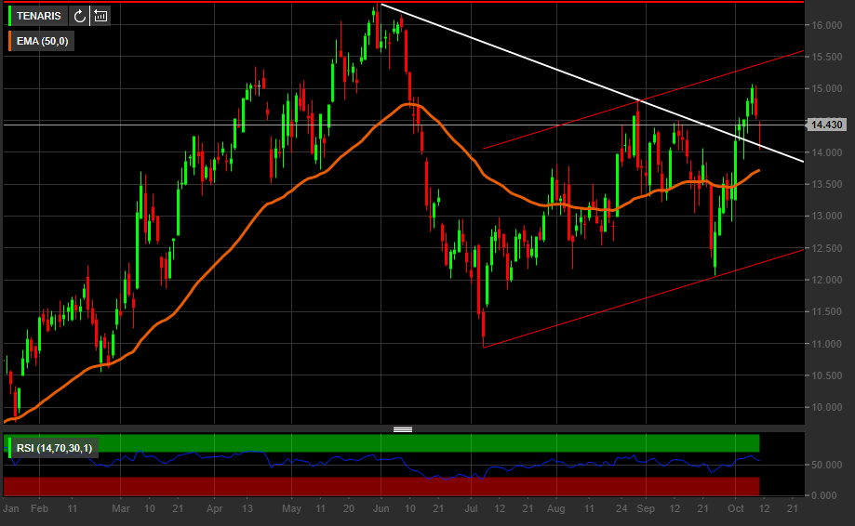Click the red horizontal line at chart top

(558, 2)
